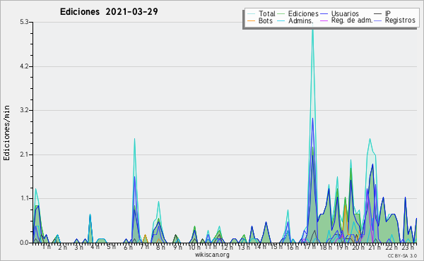Click the 4 h x-axis label
424x261 pixels.
[95, 247]
